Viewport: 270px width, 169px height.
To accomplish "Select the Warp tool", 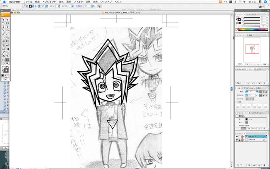I will 3,41.
